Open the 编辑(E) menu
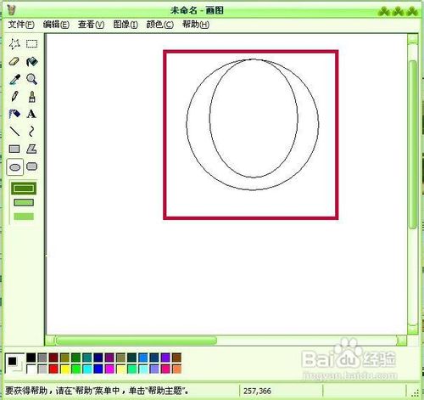Viewport: 424px width, 400px height. [x=56, y=25]
